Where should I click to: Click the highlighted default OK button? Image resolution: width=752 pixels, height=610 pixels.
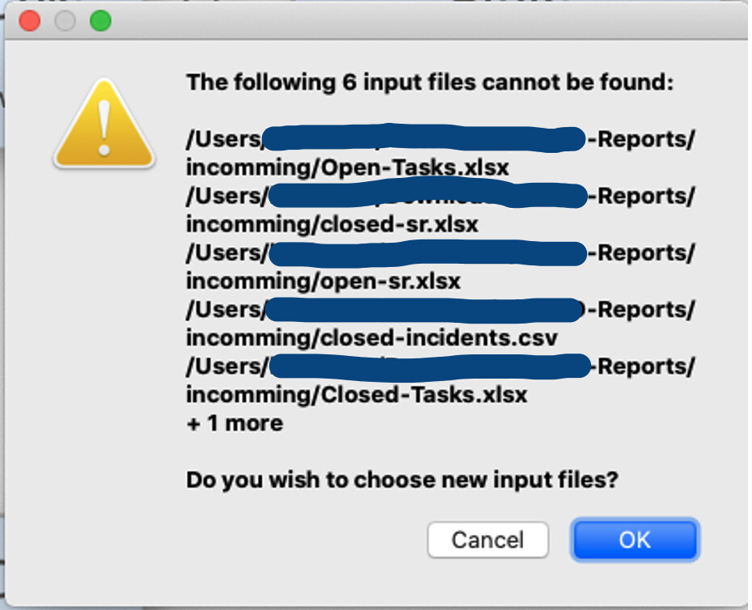[636, 540]
